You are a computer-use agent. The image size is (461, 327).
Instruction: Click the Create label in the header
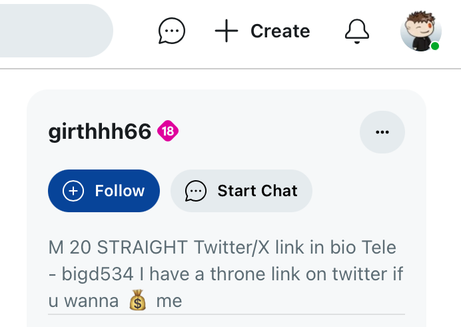point(280,31)
